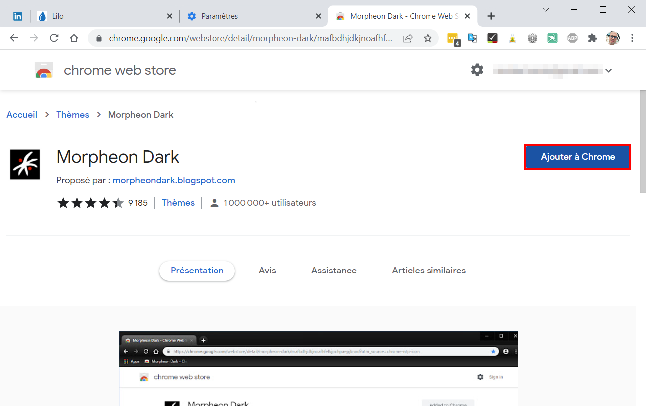Screen dimensions: 646x406
Task: Open the Web Store settings gear
Action: (477, 70)
